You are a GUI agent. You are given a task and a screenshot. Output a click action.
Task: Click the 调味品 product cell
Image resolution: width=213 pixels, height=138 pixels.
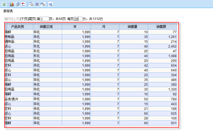click(x=19, y=41)
